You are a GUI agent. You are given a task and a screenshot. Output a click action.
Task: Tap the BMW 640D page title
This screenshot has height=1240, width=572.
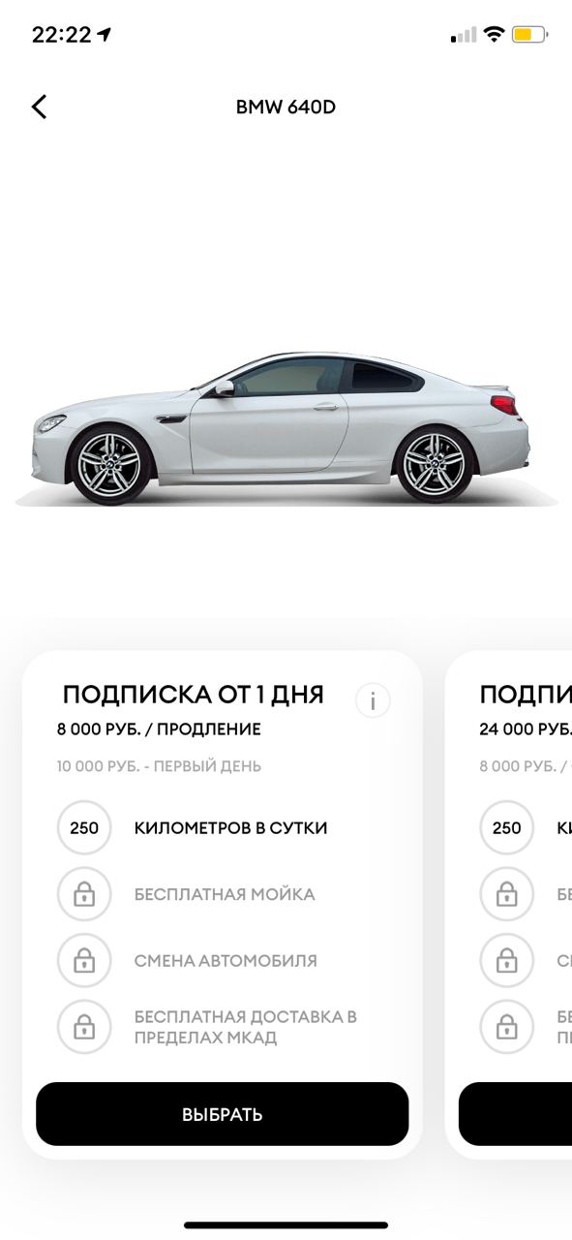pos(286,107)
